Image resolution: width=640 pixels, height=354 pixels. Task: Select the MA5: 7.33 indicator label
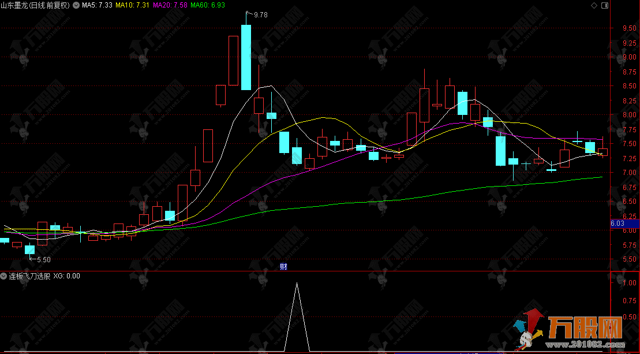(98, 5)
